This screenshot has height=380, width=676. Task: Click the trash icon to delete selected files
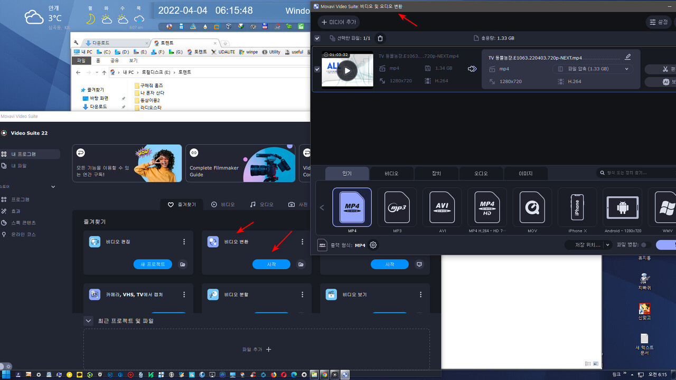click(380, 38)
